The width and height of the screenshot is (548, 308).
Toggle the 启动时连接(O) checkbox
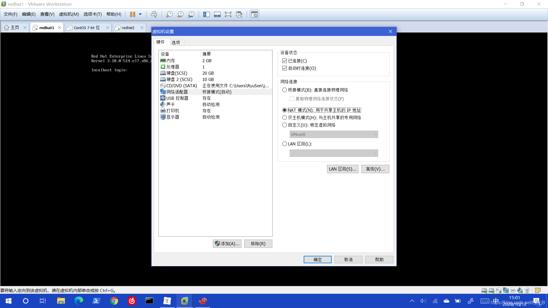284,68
